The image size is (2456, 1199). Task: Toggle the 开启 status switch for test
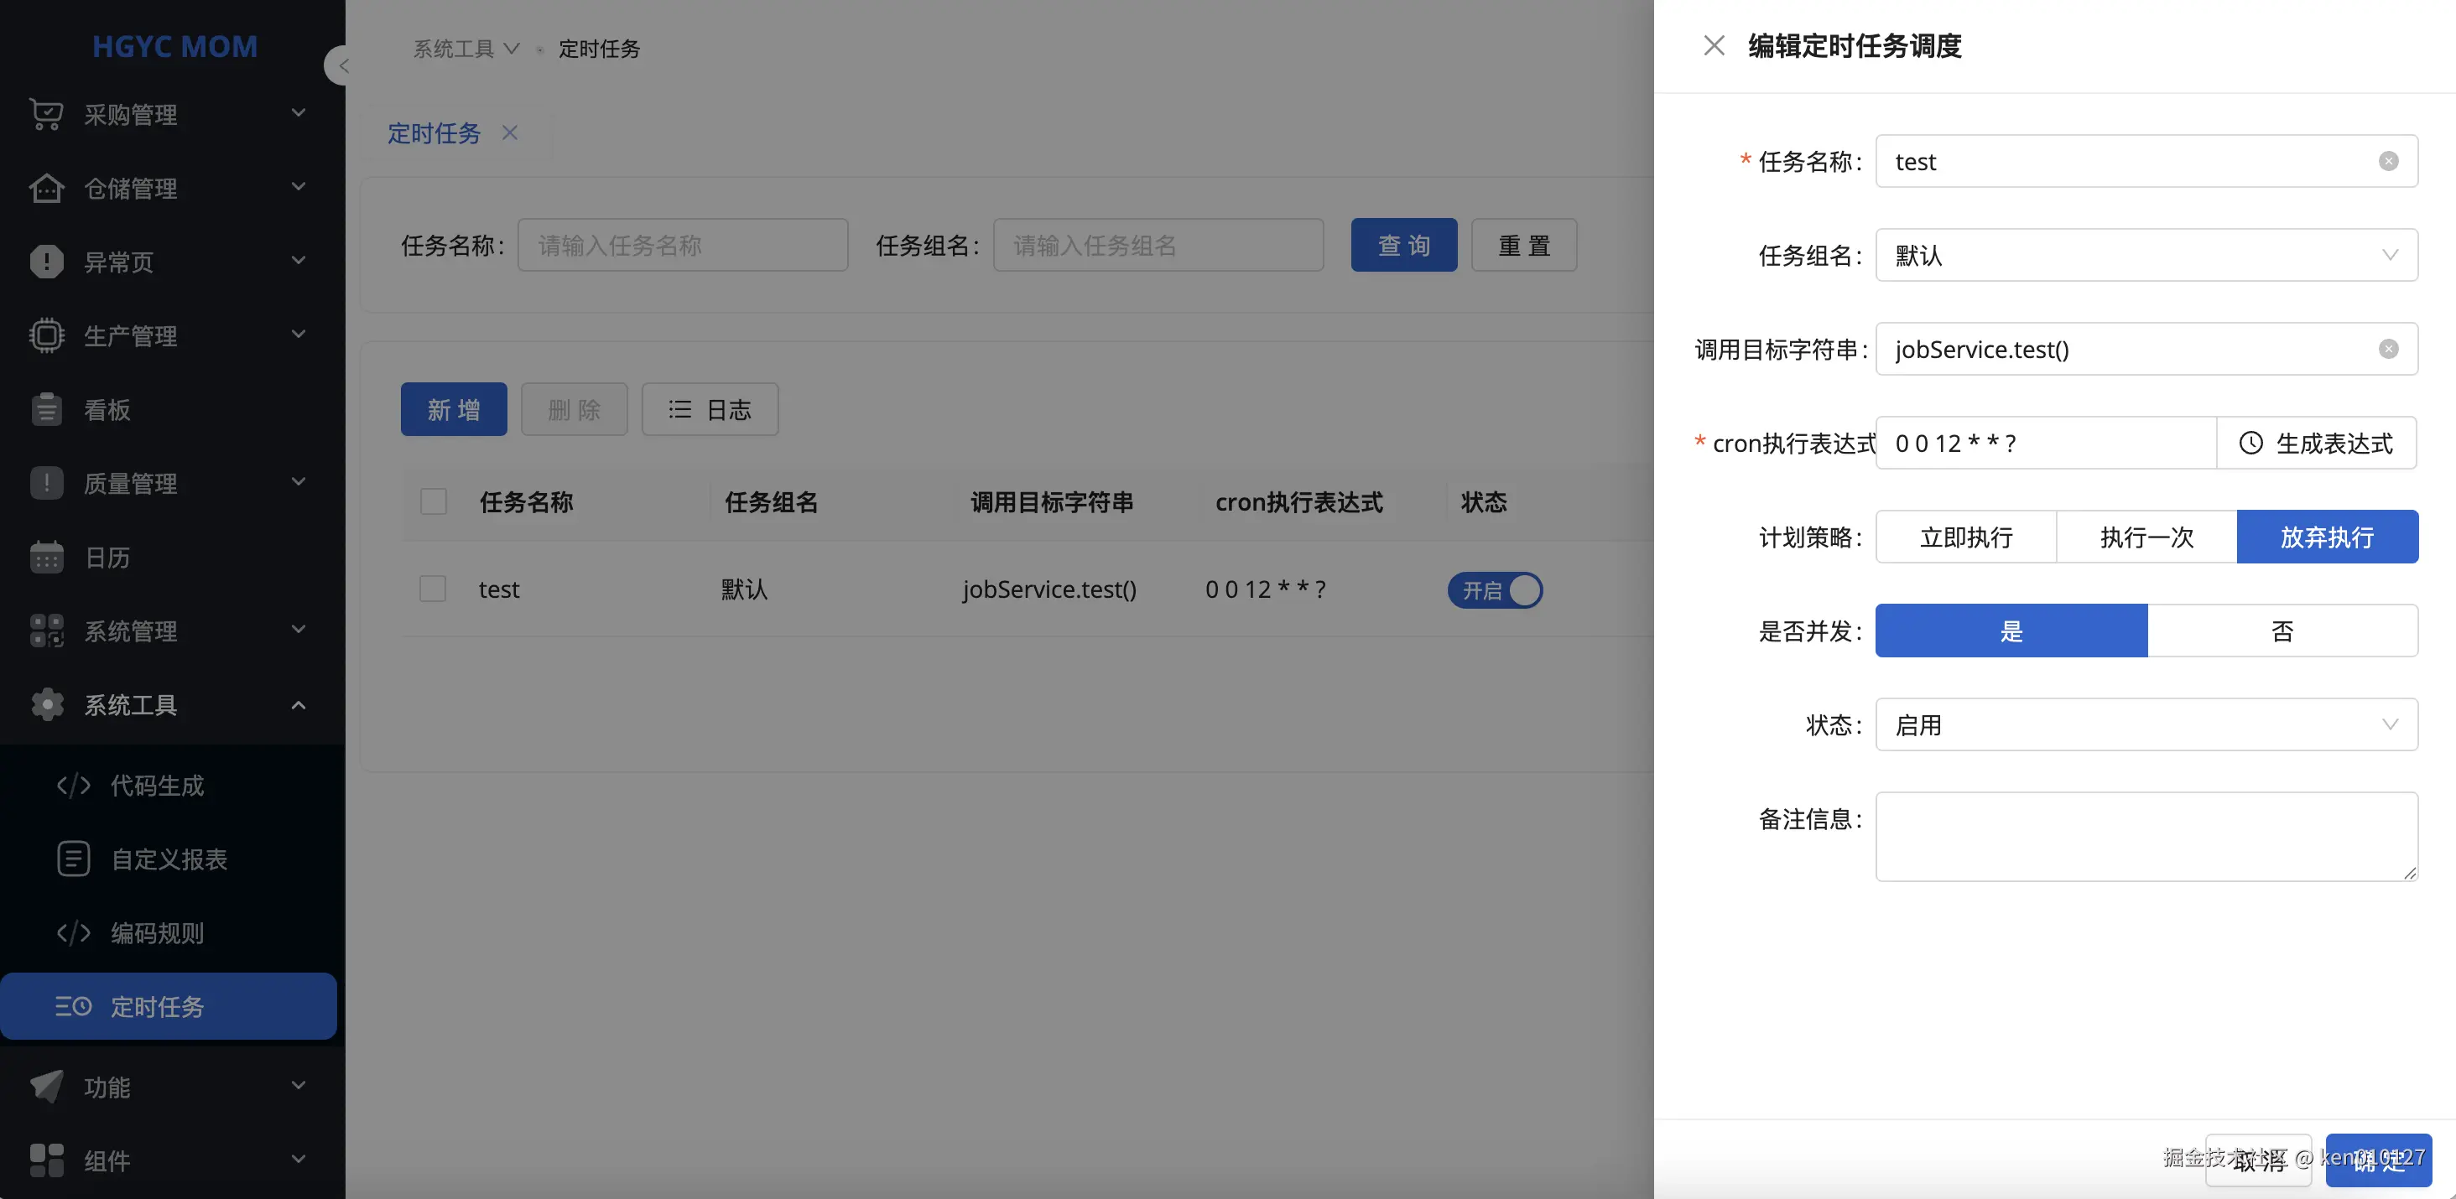point(1494,590)
